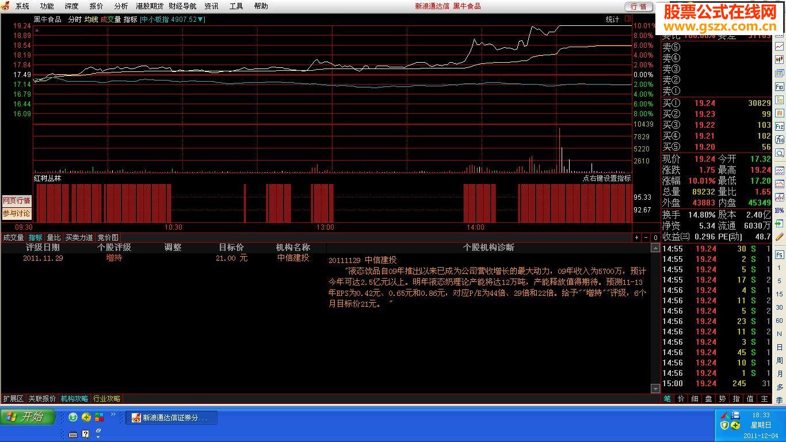Select the pencil drawing tool icon
The image size is (786, 442).
[780, 237]
